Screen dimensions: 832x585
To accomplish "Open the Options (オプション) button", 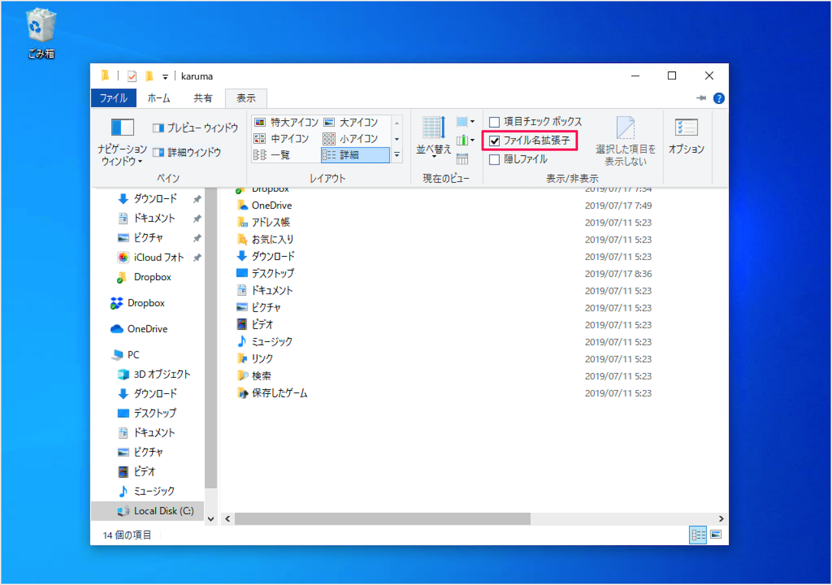I will [x=686, y=136].
